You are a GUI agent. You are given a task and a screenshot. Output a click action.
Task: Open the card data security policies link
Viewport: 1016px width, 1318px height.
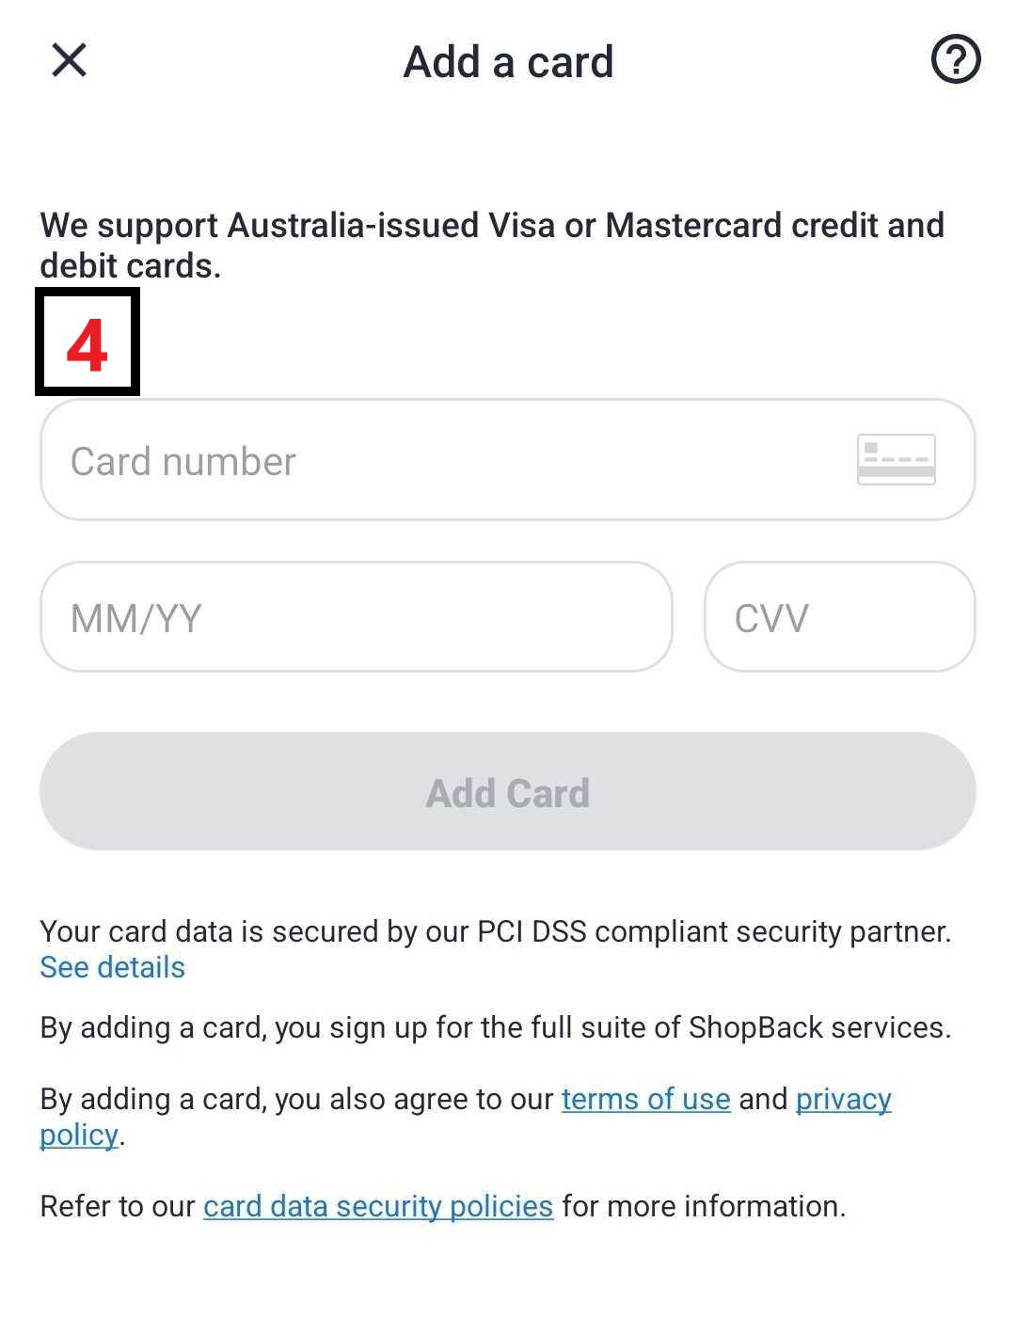[x=378, y=1206]
